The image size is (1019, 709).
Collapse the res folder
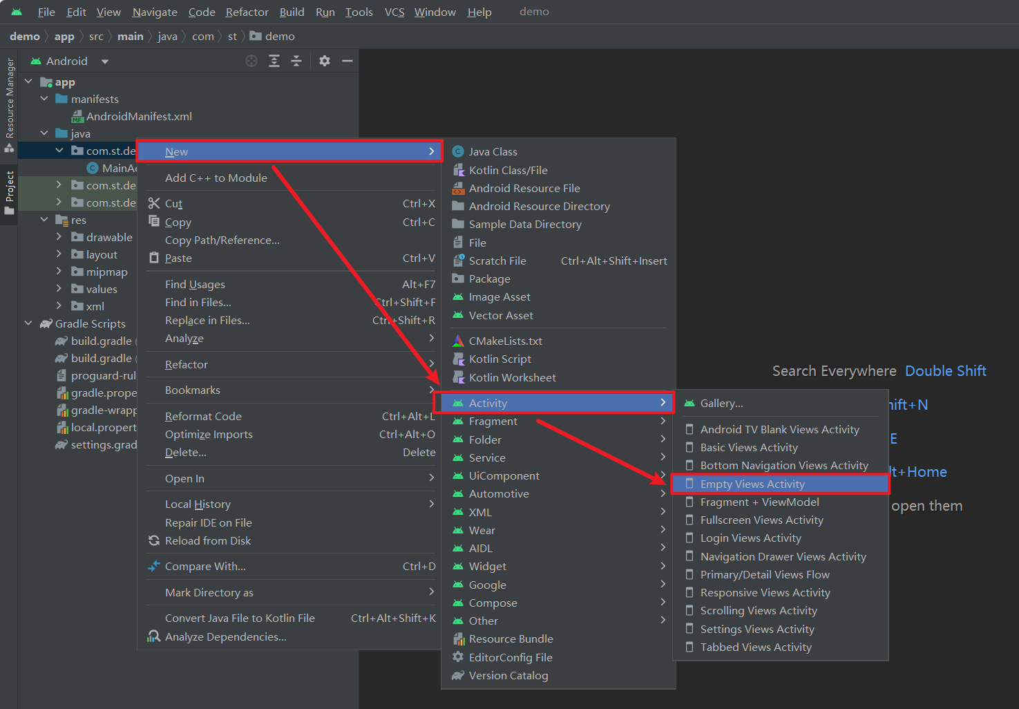(44, 220)
